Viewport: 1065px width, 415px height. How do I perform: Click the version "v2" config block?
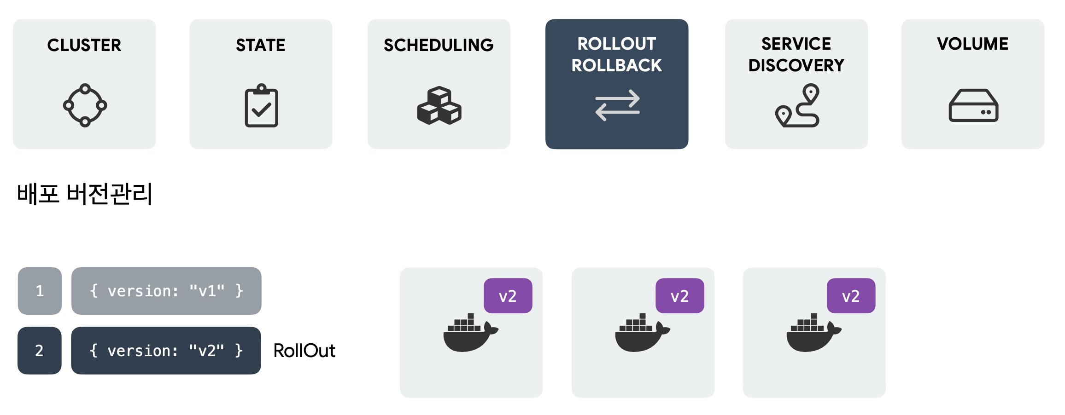pos(166,351)
